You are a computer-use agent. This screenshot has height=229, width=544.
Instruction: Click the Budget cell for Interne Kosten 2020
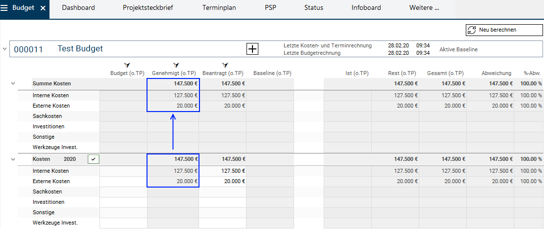point(123,171)
